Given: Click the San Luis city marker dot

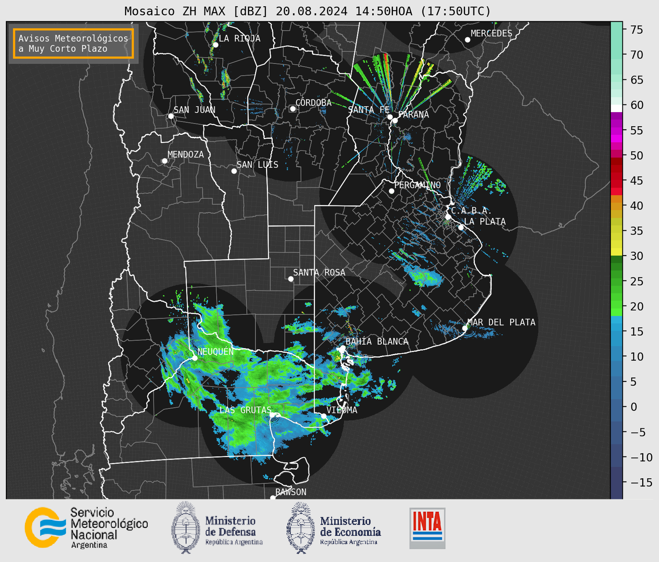Looking at the screenshot, I should pos(234,171).
